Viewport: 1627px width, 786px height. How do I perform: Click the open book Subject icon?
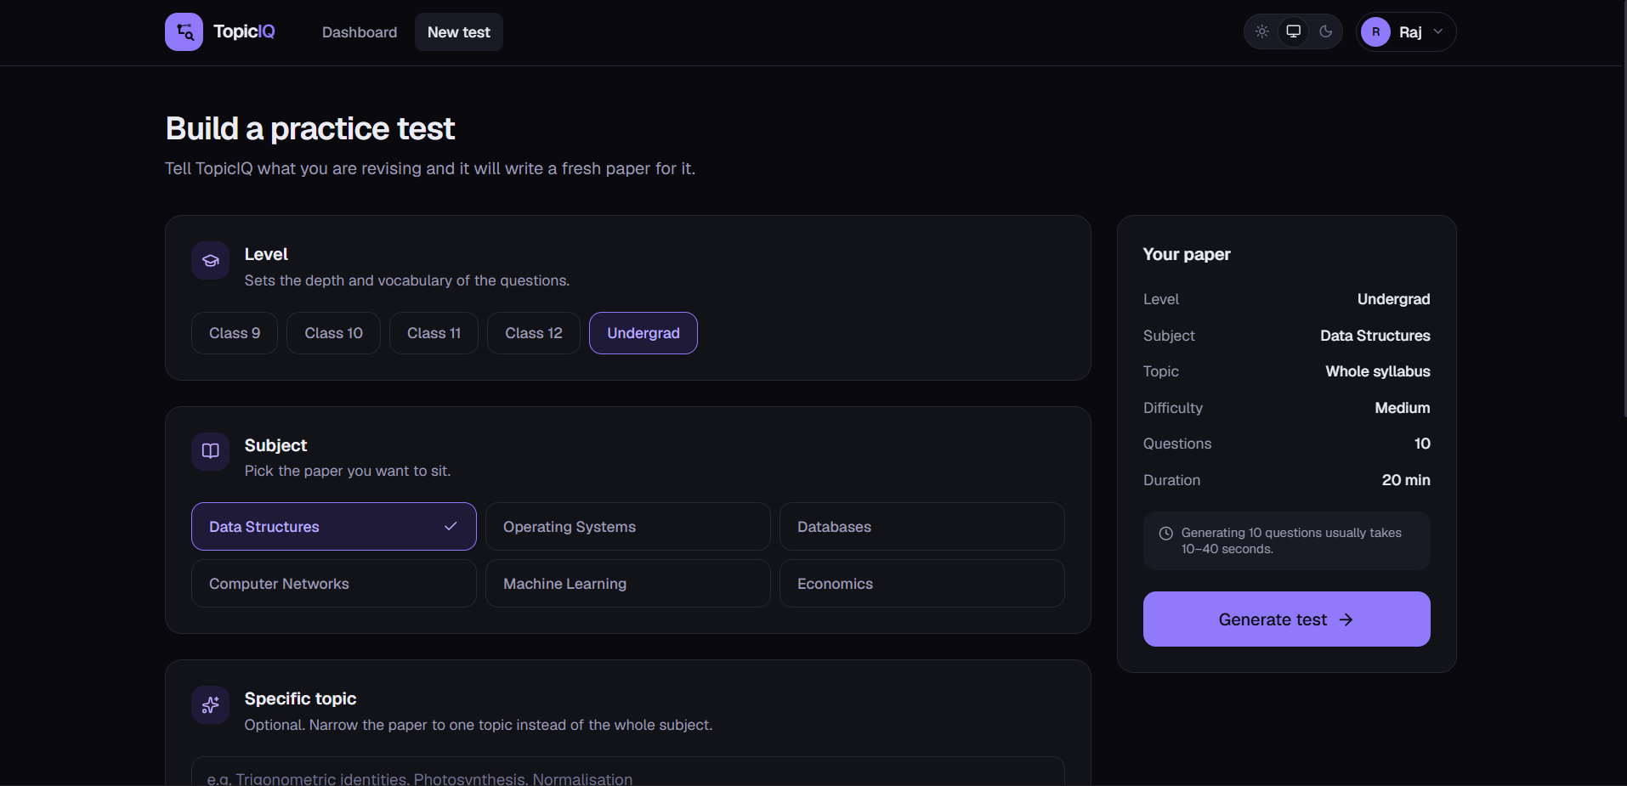(211, 451)
